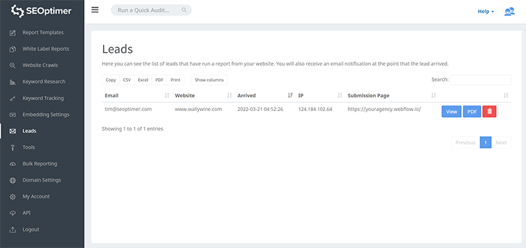Go to Bulk Reporting
This screenshot has width=526, height=248.
pos(40,164)
